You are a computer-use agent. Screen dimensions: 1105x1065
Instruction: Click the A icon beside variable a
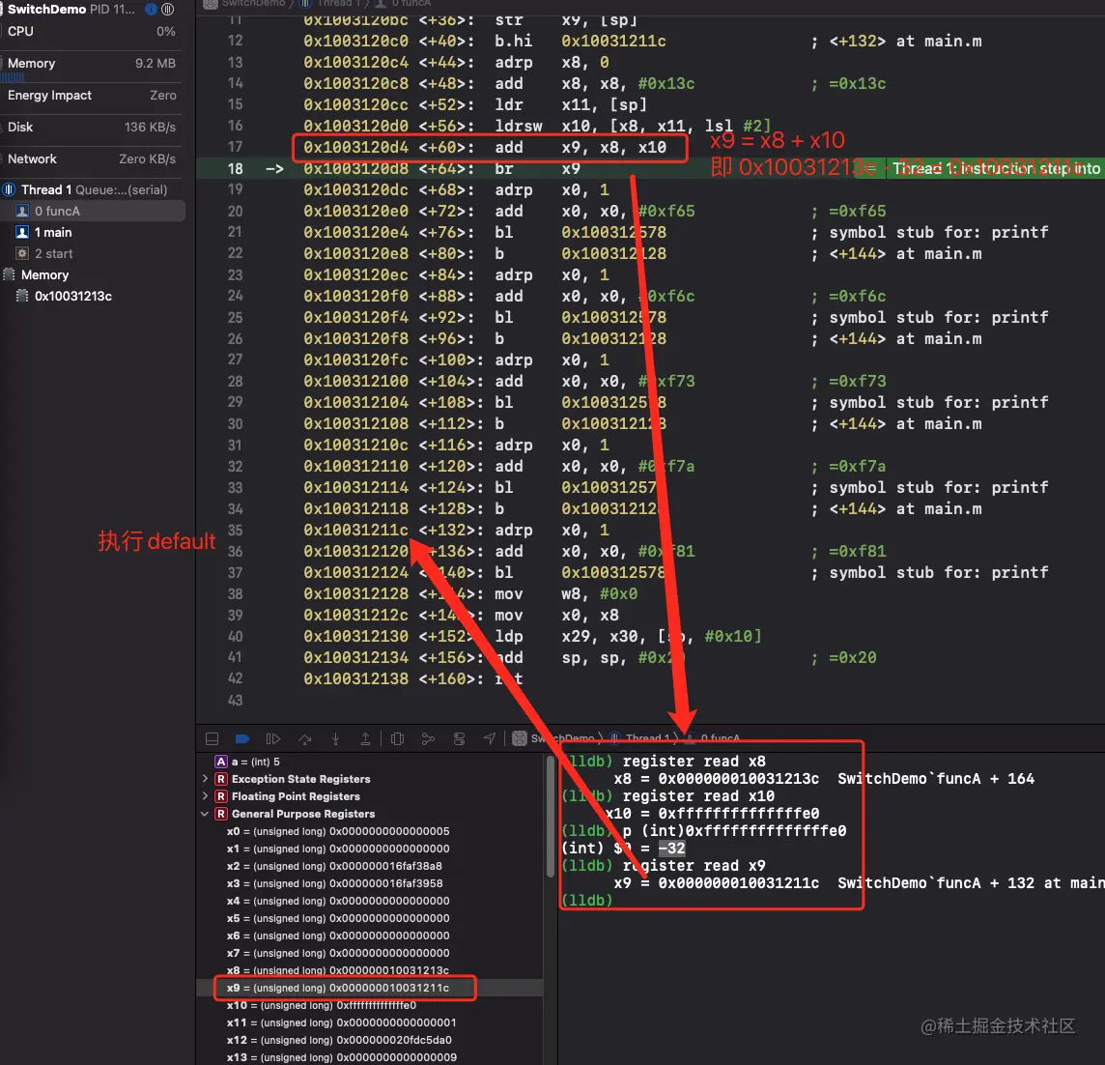click(221, 762)
